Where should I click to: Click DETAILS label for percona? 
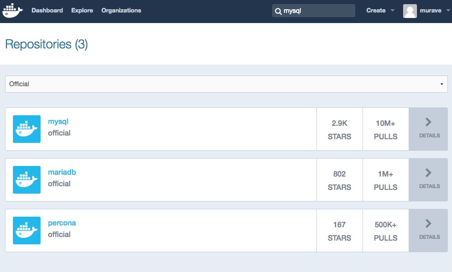pos(429,237)
